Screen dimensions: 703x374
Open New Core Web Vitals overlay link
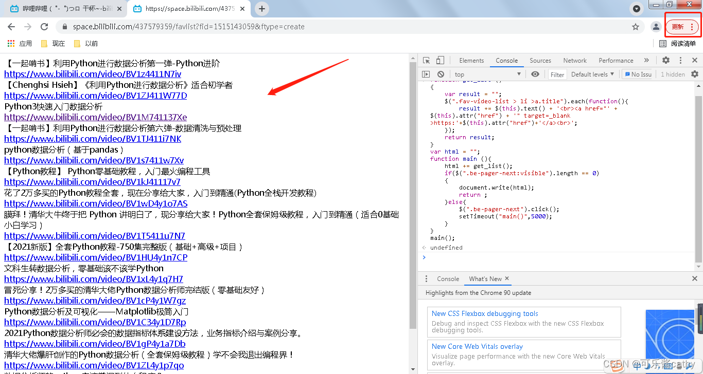point(477,346)
